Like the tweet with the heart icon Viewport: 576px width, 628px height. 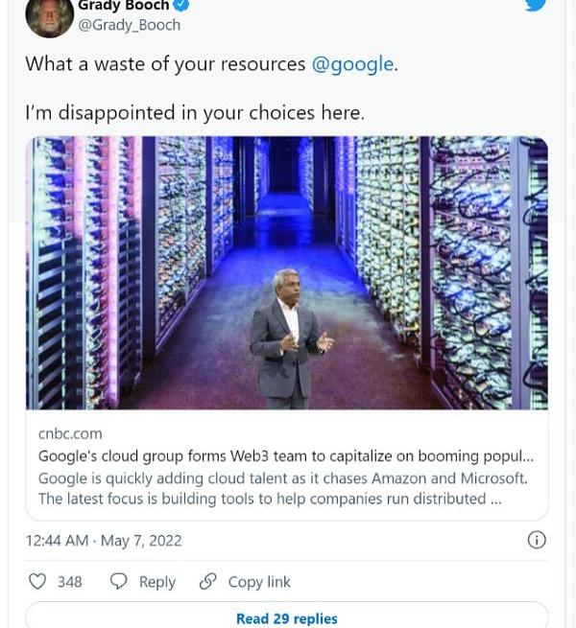37,581
